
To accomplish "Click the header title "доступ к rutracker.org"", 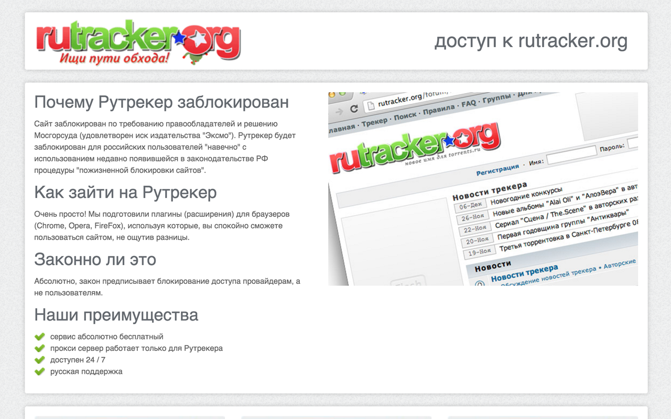I will pyautogui.click(x=531, y=41).
